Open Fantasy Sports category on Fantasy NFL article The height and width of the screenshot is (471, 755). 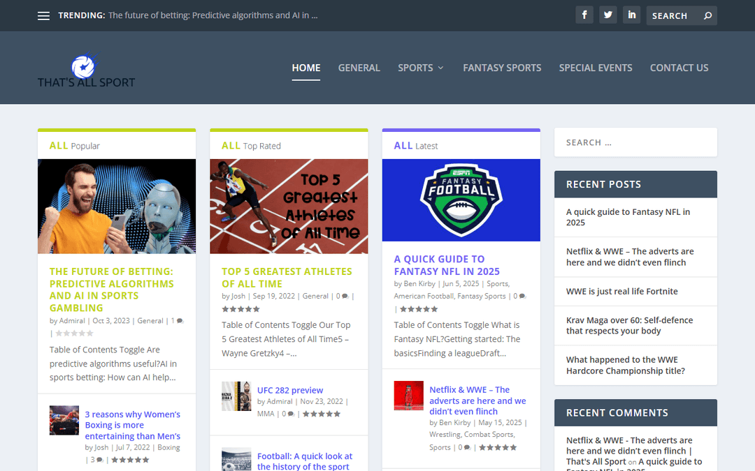482,296
